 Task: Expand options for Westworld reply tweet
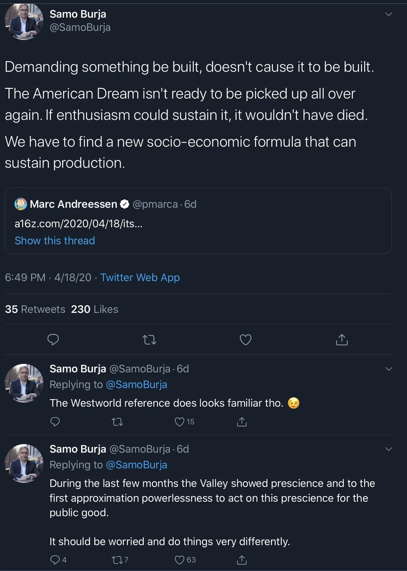(389, 369)
